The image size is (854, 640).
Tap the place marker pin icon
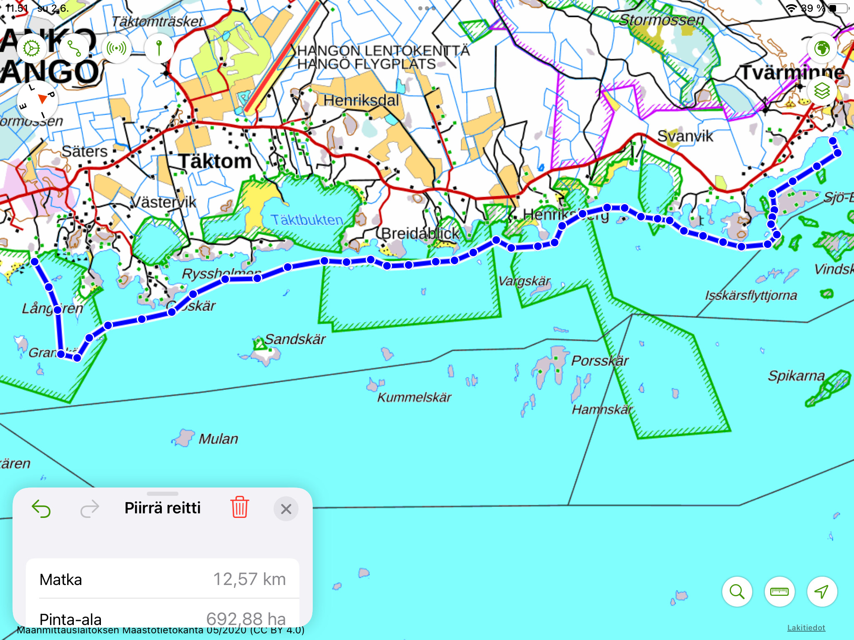[159, 48]
